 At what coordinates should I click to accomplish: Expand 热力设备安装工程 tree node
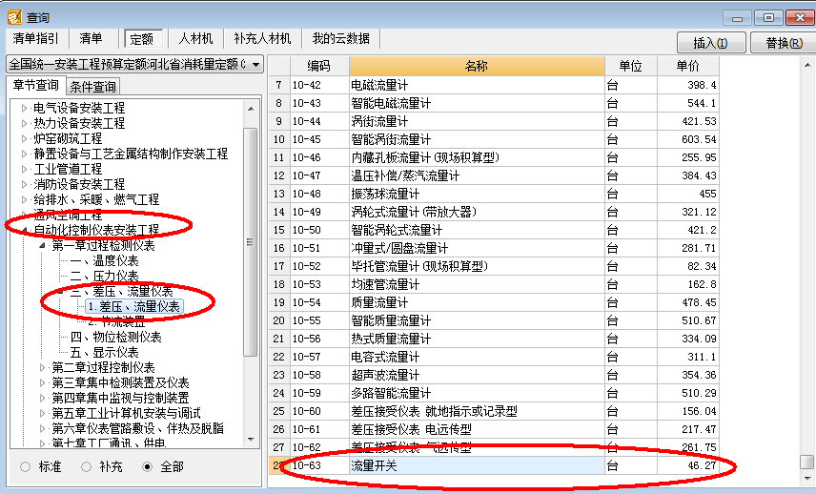coord(24,123)
